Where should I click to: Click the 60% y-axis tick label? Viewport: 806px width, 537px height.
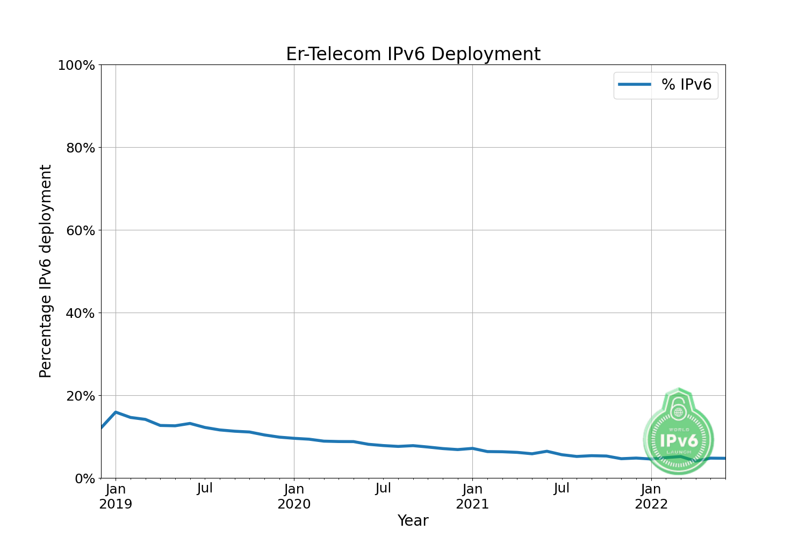80,231
